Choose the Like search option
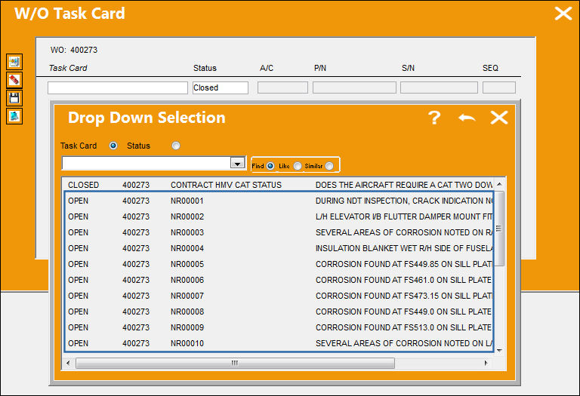Screen dimensions: 580x396 [x=298, y=166]
